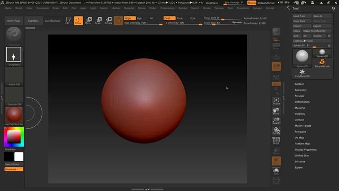Expand the Display Properties section
339x191 pixels.
point(306,150)
